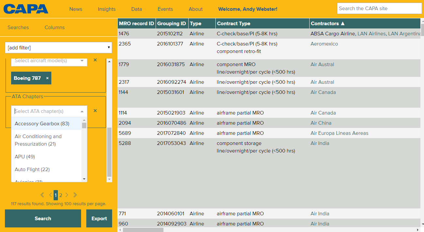
Task: Open the Data menu
Action: pyautogui.click(x=137, y=9)
